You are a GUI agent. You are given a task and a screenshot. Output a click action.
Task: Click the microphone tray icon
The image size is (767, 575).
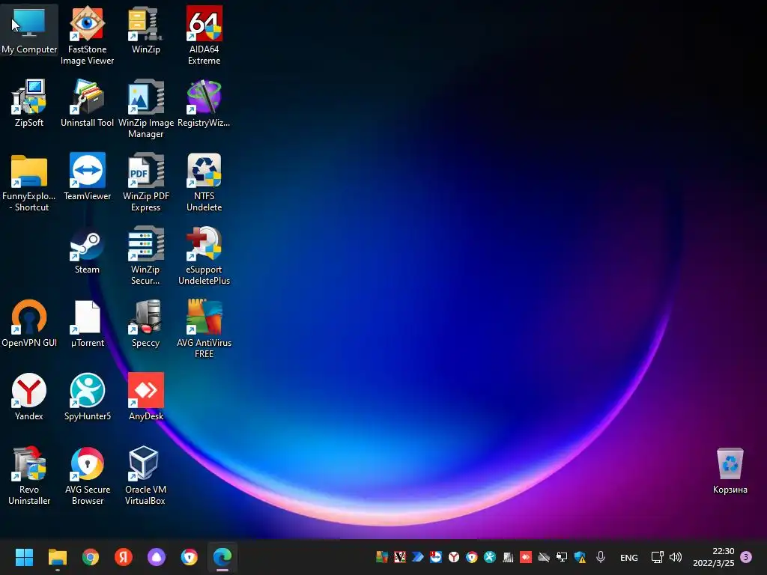tap(601, 557)
